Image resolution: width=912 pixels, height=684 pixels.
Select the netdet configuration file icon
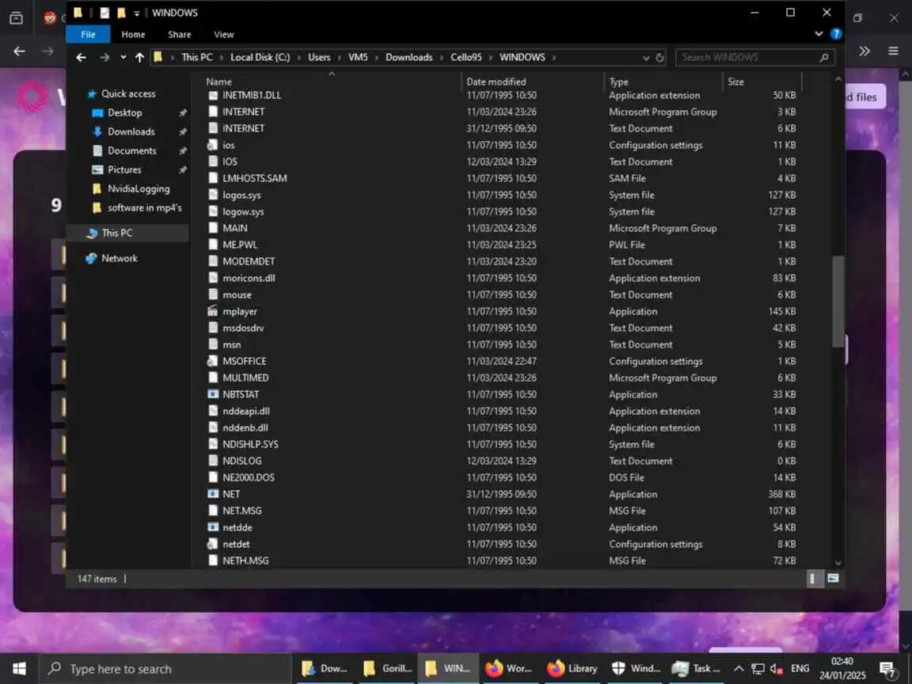(x=213, y=545)
